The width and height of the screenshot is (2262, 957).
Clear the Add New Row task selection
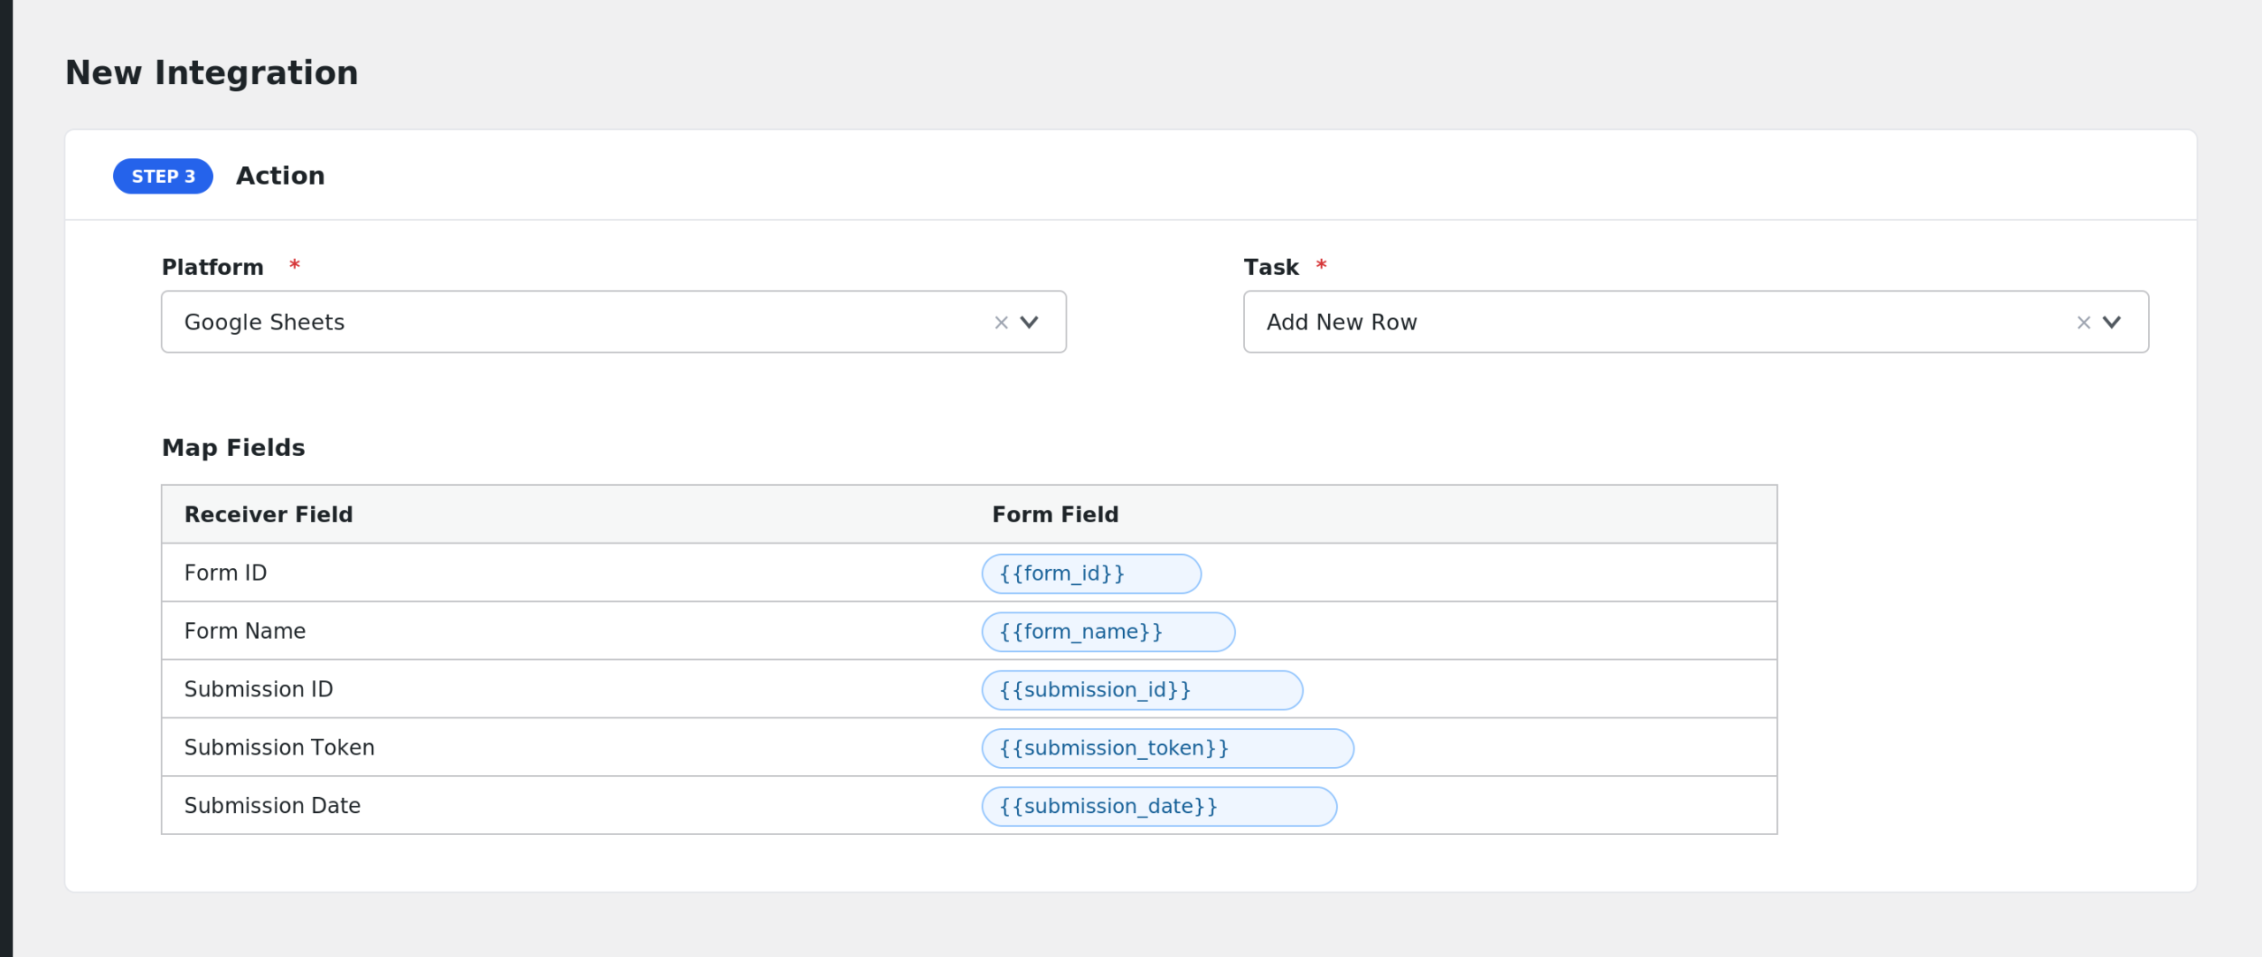(2084, 323)
